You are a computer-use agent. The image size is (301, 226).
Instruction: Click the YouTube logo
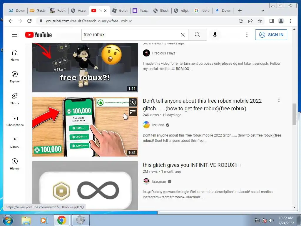[x=39, y=35]
